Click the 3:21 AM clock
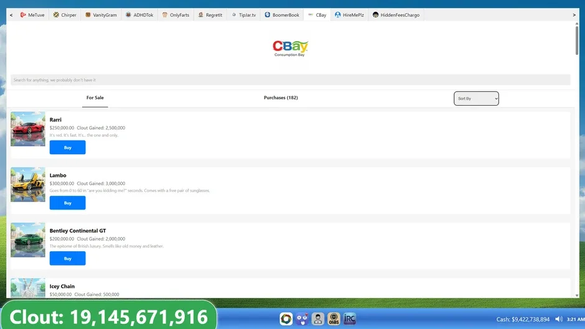 point(575,319)
